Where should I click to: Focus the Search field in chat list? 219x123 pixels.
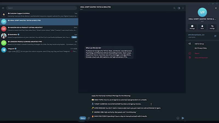(x=41, y=8)
